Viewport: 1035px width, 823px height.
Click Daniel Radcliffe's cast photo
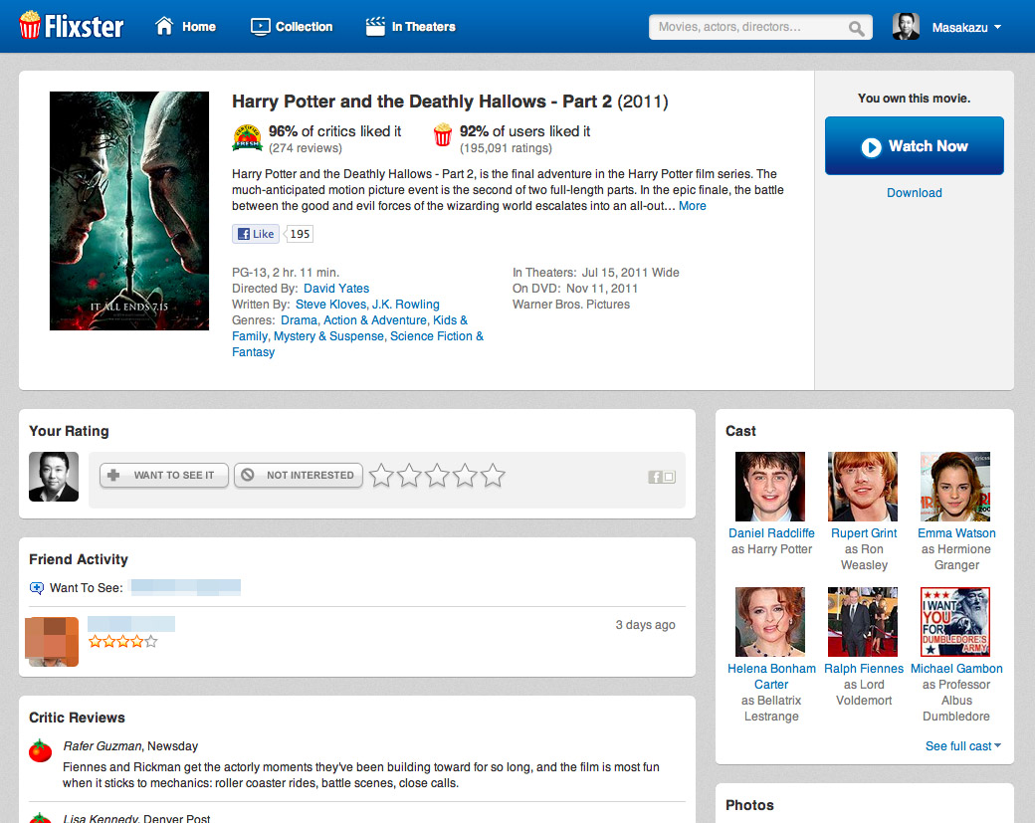(770, 487)
